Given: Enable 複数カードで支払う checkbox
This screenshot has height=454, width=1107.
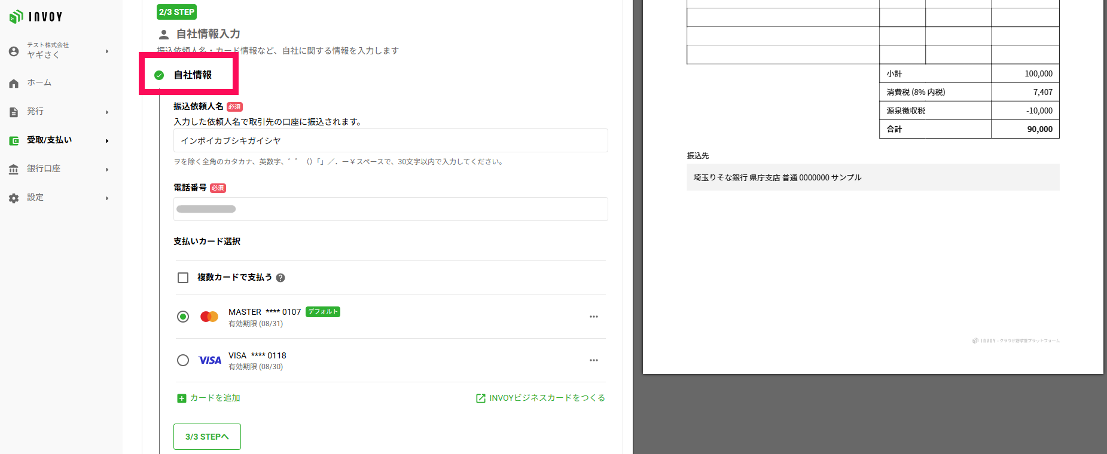Looking at the screenshot, I should pos(183,278).
